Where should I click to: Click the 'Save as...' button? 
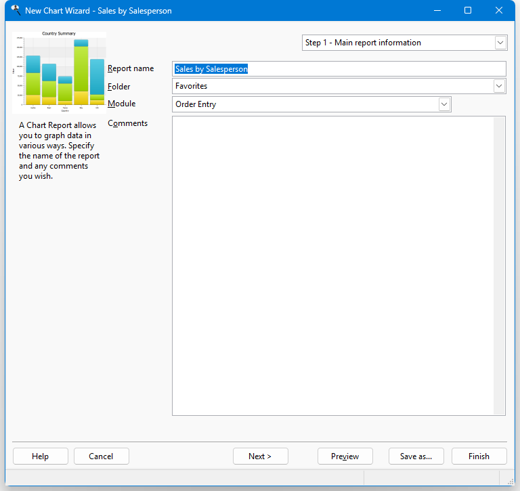point(416,456)
